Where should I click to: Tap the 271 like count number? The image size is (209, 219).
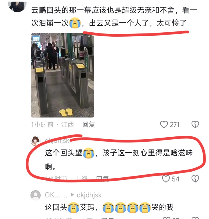[174, 124]
